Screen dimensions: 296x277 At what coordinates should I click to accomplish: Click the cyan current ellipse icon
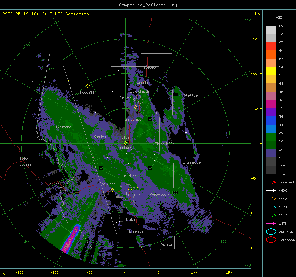click(x=271, y=232)
